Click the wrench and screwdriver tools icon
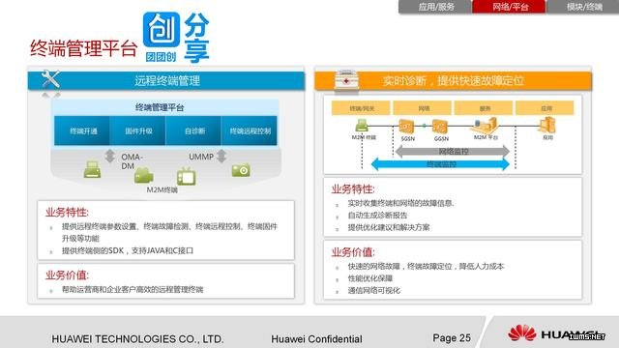The width and height of the screenshot is (619, 348). [50, 79]
